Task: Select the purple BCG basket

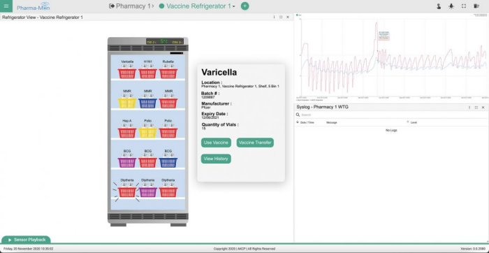Action: (x=127, y=163)
